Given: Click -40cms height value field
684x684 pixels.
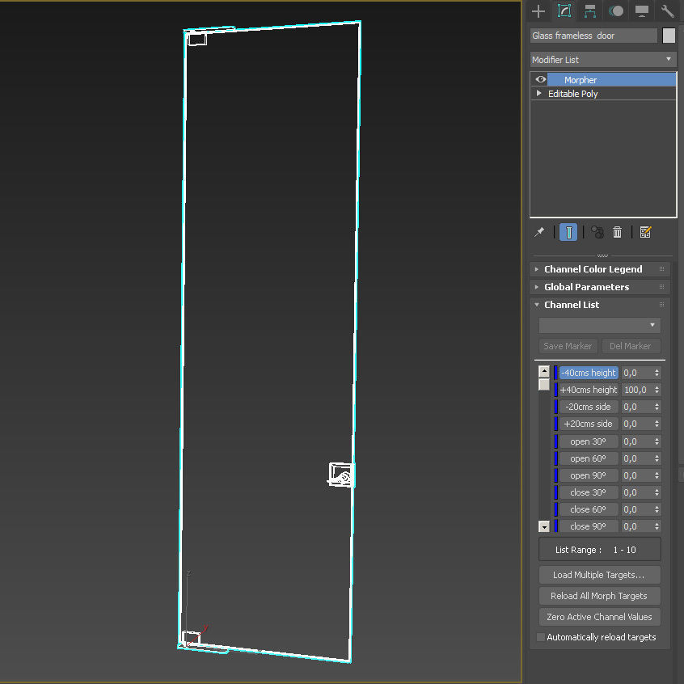Looking at the screenshot, I should tap(637, 373).
